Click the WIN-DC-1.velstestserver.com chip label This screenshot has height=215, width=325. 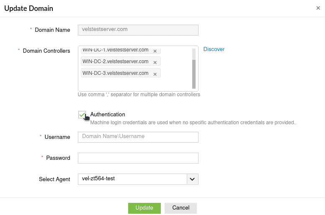pyautogui.click(x=116, y=51)
